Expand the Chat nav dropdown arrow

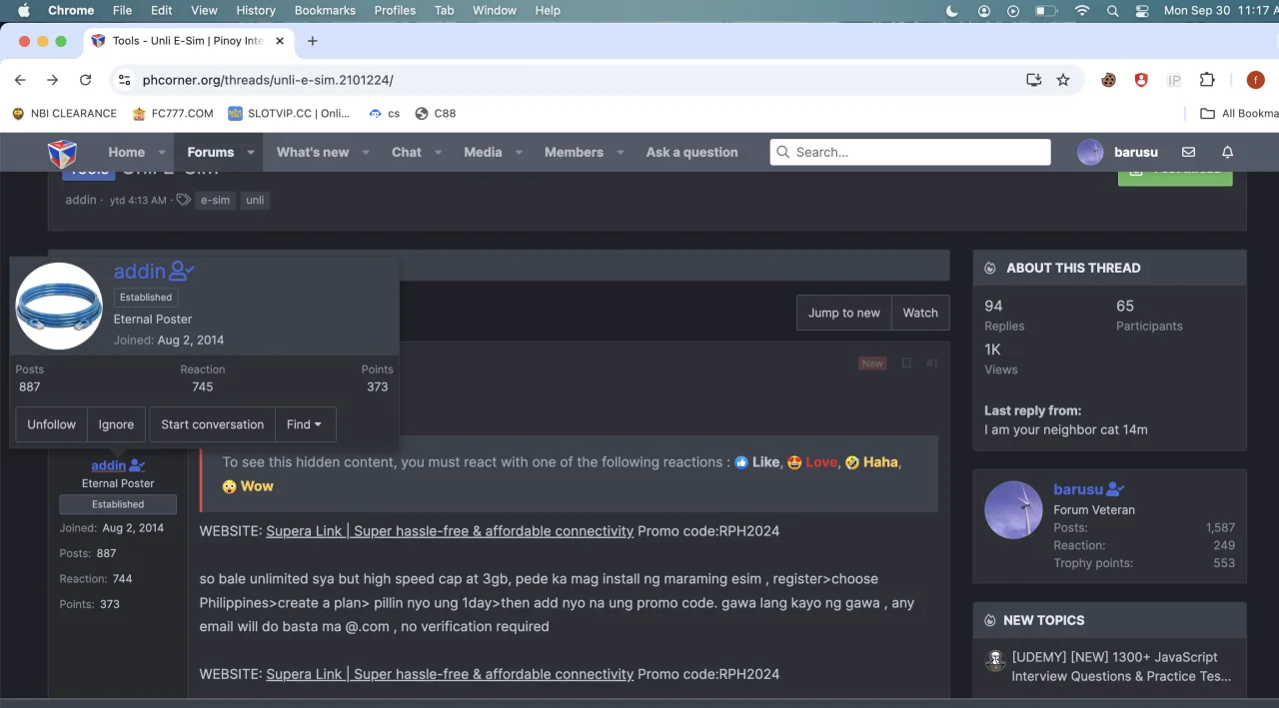coord(439,153)
